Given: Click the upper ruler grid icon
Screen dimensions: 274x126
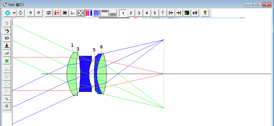Looking at the screenshot, I should click(x=105, y=13).
